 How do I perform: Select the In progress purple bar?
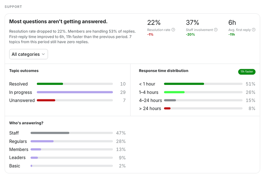point(75,92)
